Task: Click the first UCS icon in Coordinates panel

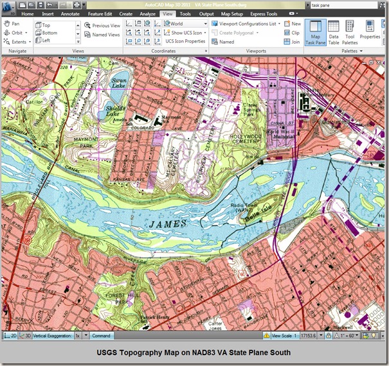Action: [x=129, y=24]
